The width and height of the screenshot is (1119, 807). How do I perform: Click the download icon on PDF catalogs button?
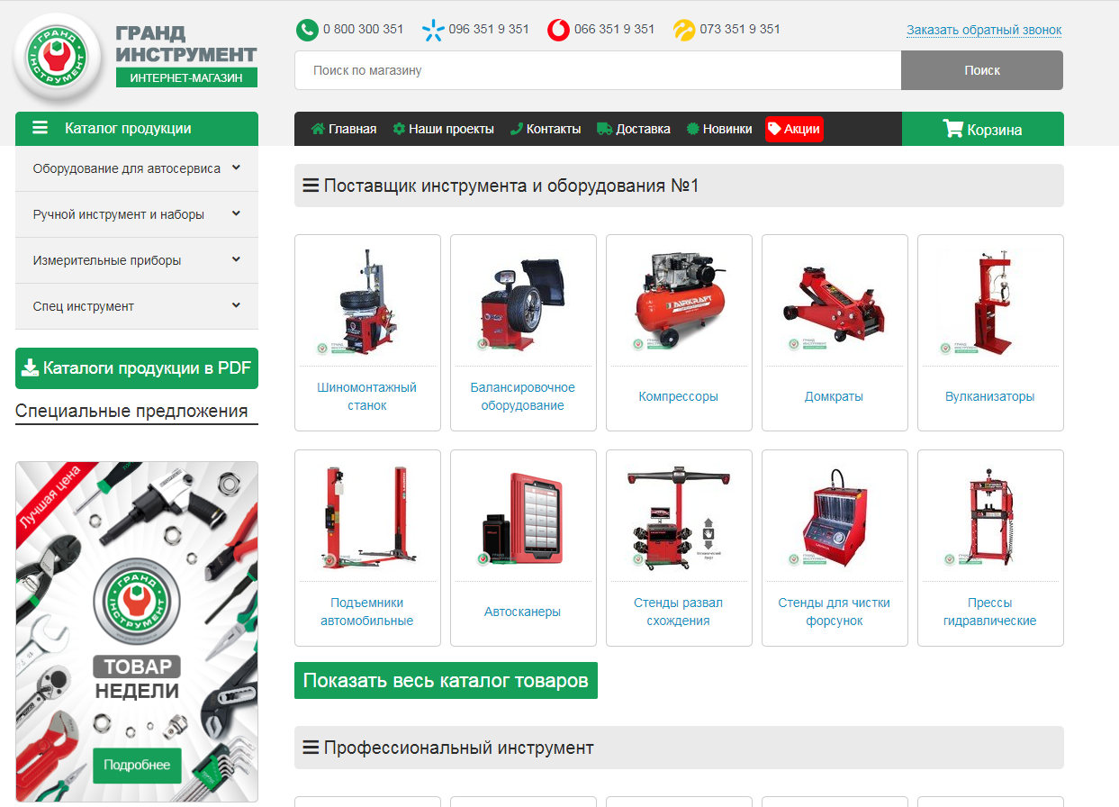[30, 367]
